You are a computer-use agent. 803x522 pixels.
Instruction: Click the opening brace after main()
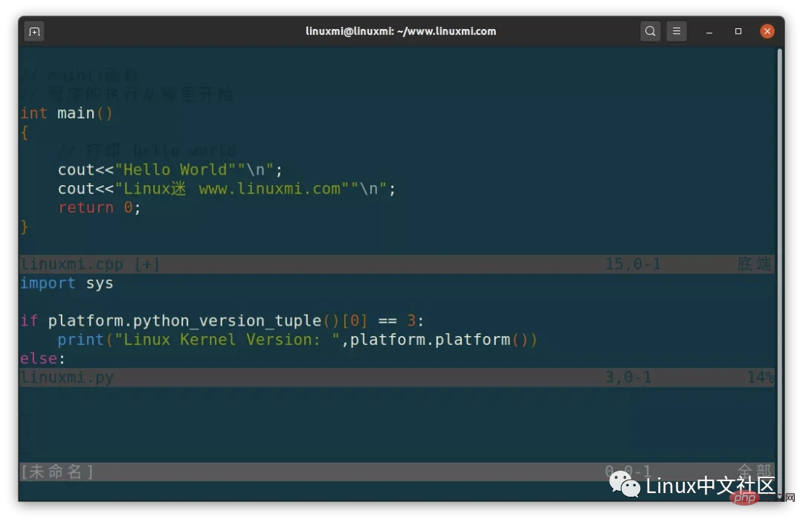tap(25, 132)
